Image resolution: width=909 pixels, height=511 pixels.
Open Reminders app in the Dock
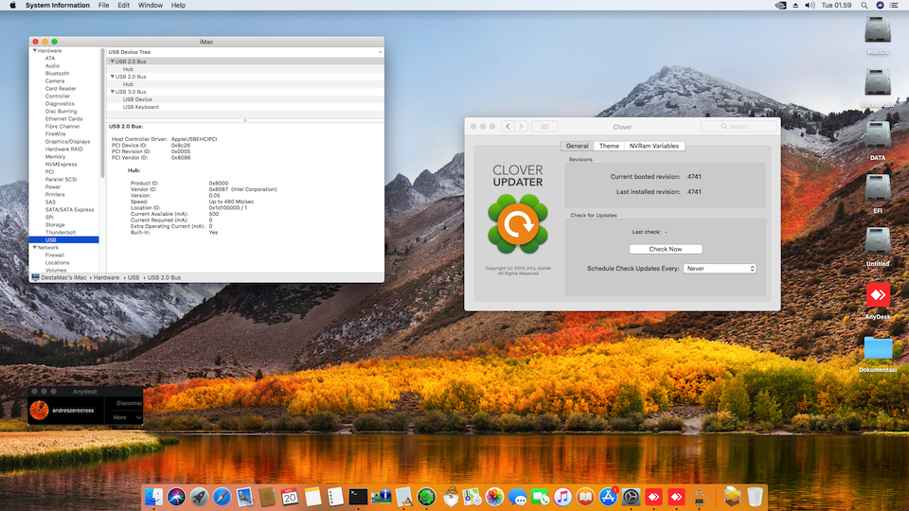pyautogui.click(x=335, y=497)
